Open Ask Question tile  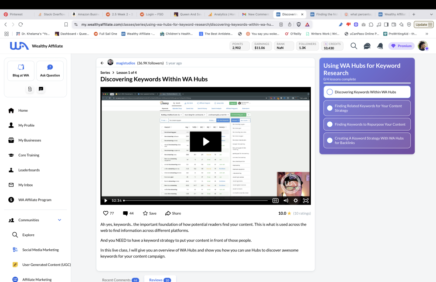point(50,71)
